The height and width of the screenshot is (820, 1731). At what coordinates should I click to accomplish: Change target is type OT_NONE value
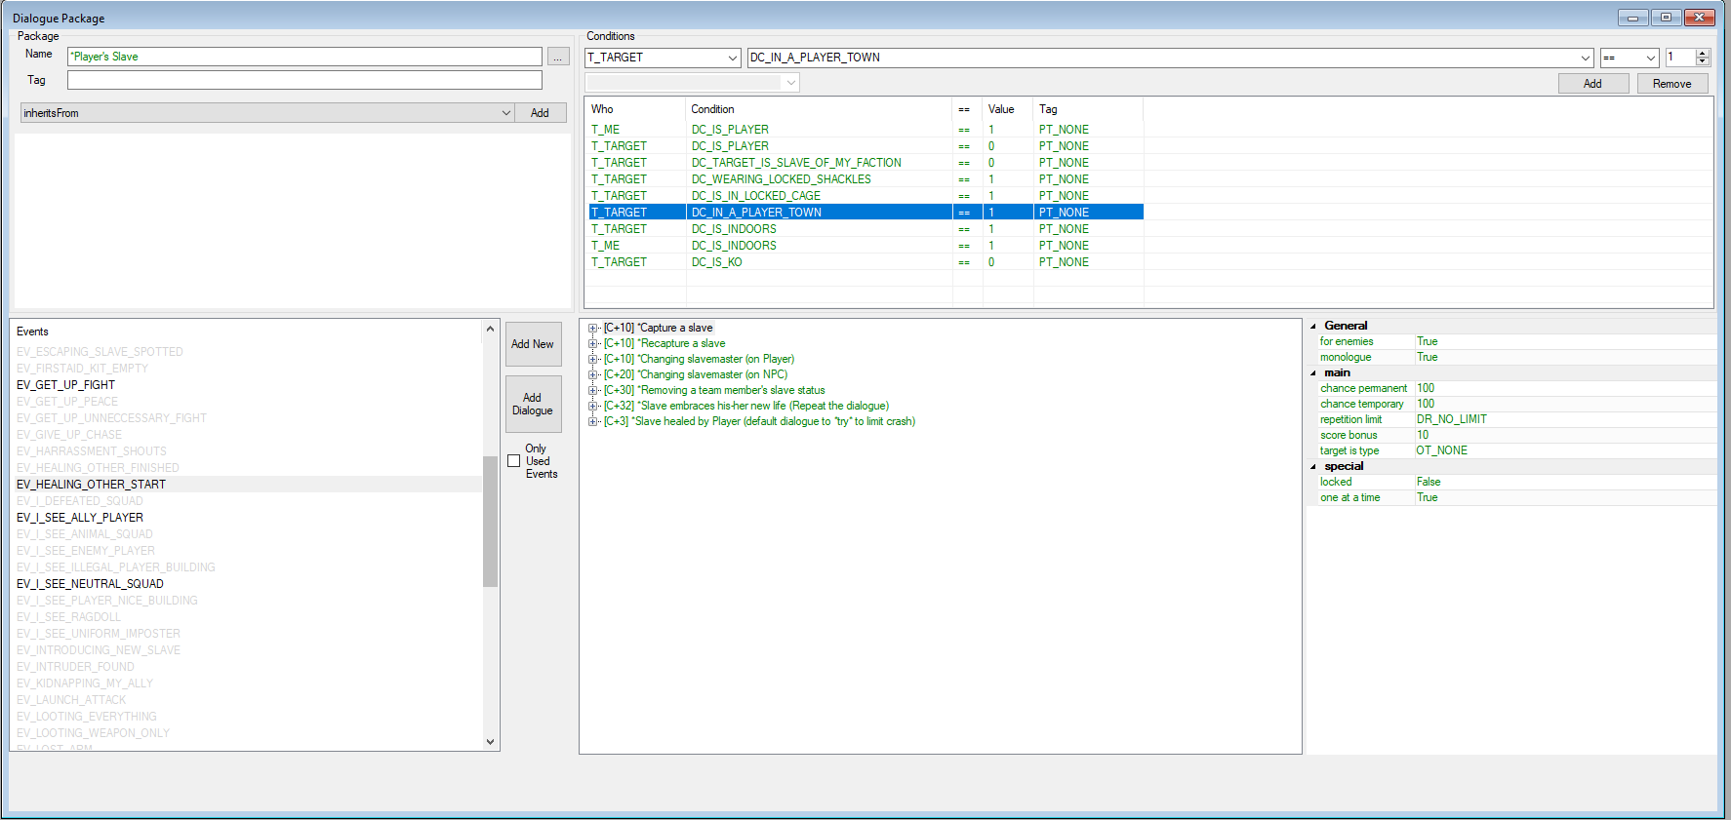click(1565, 450)
